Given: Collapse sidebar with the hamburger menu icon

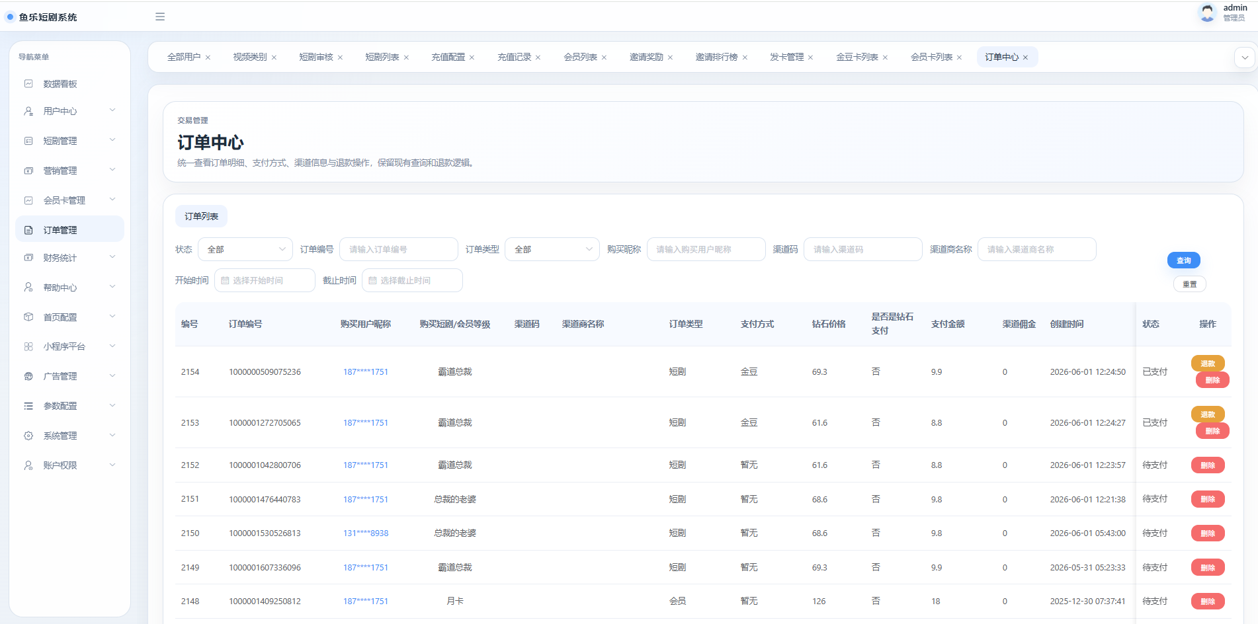Looking at the screenshot, I should 160,17.
